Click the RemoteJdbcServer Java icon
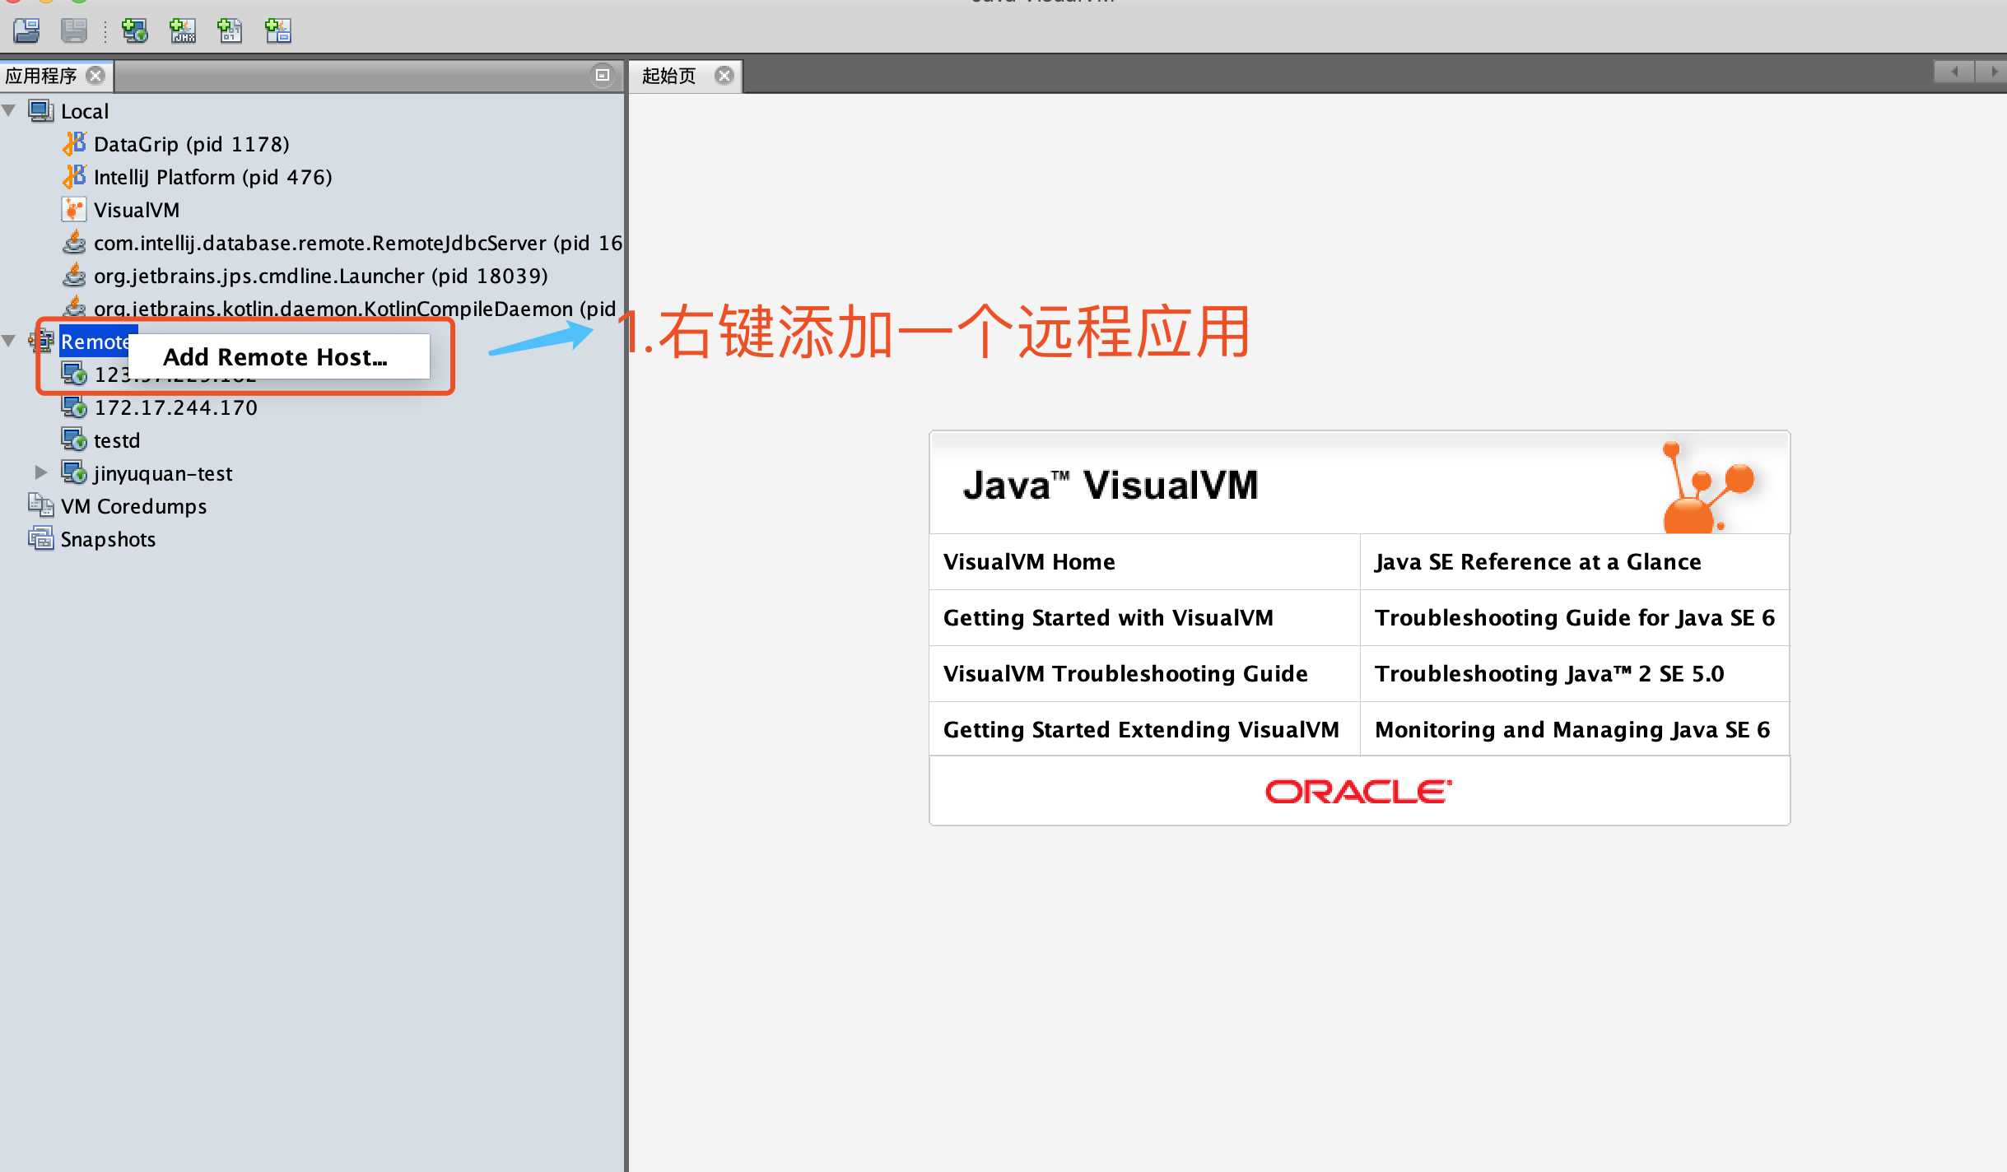 pyautogui.click(x=74, y=243)
